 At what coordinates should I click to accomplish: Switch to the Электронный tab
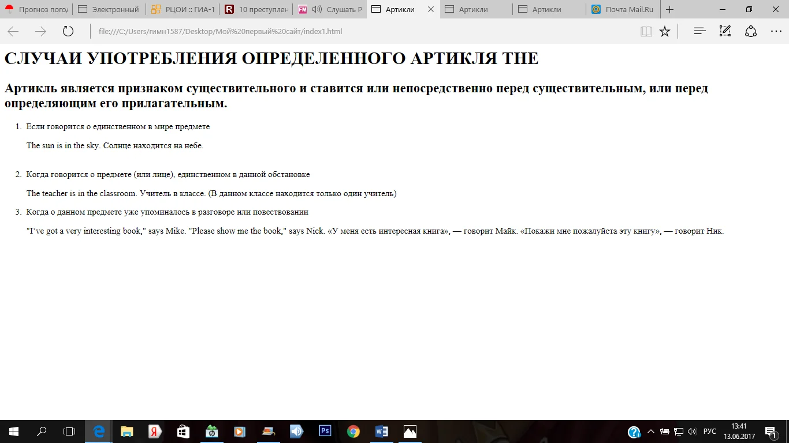109,9
